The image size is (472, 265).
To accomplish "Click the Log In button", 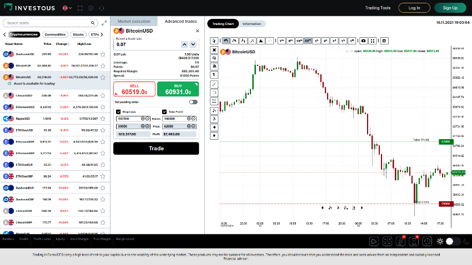I will coord(414,8).
